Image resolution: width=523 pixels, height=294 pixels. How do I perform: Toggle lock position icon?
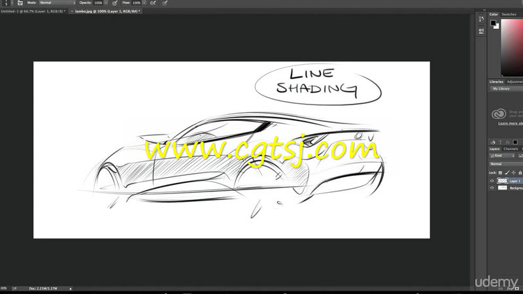(x=514, y=172)
